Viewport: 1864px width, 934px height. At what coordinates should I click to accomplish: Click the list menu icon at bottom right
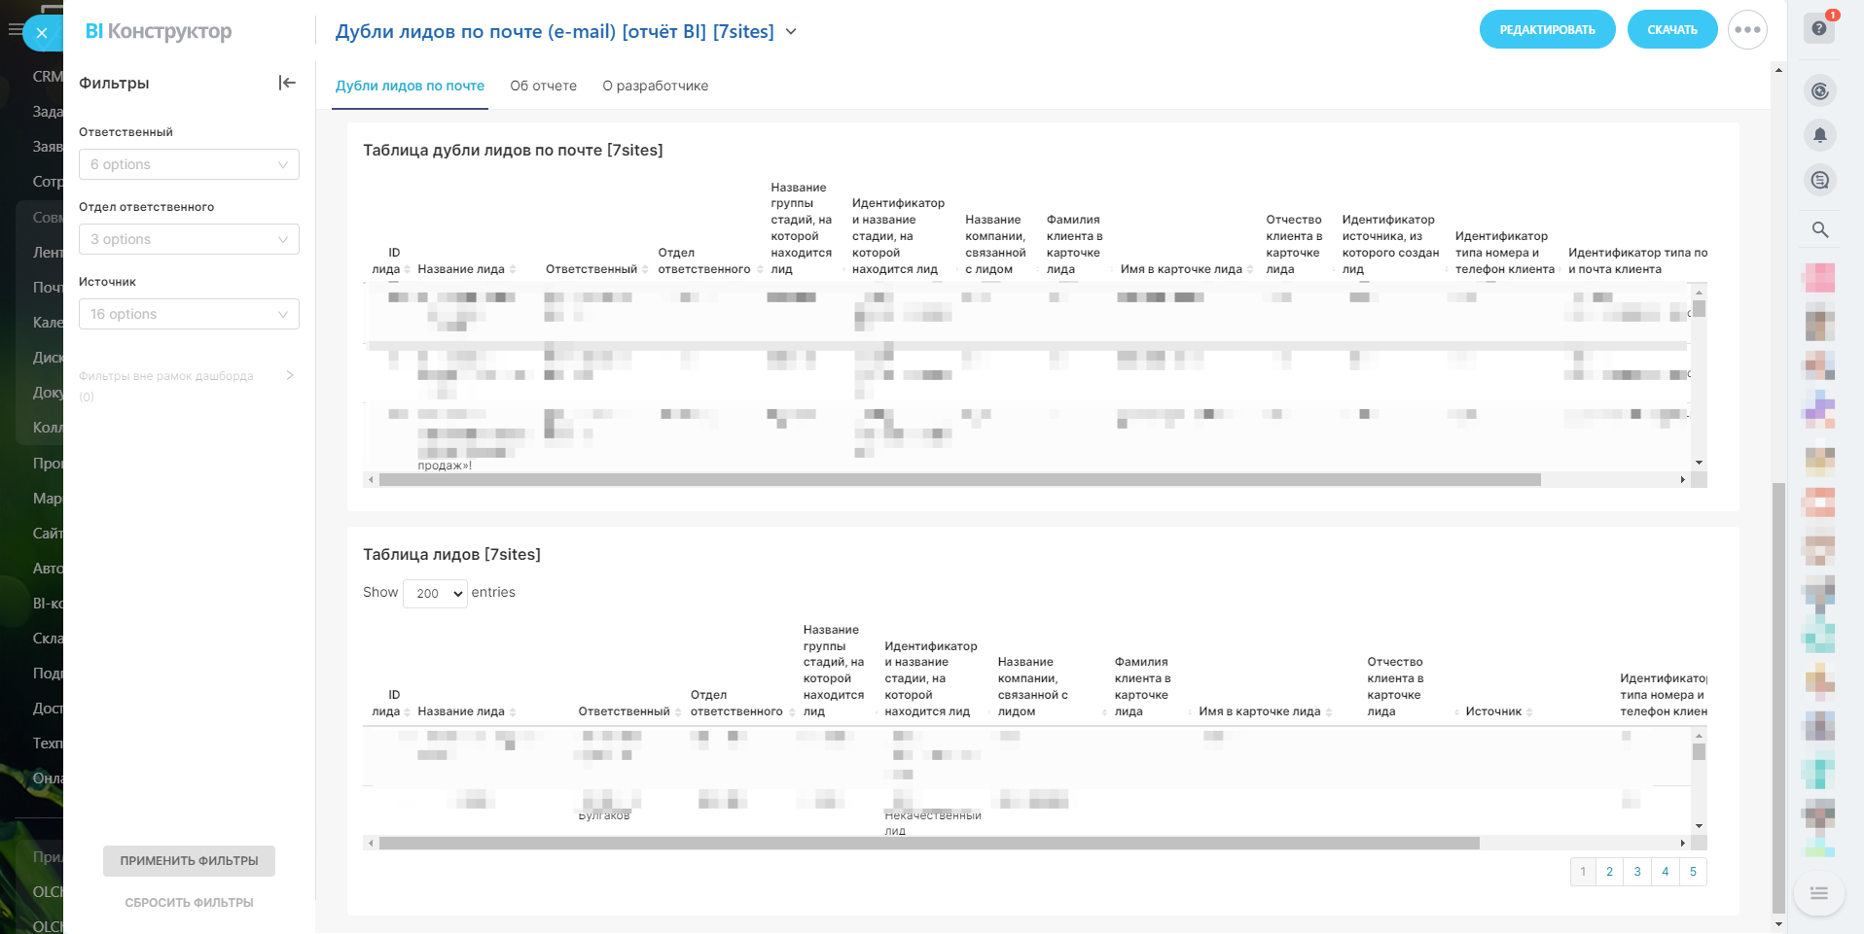click(x=1819, y=893)
